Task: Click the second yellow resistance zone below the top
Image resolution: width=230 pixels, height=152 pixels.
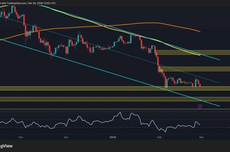Action: pos(191,69)
